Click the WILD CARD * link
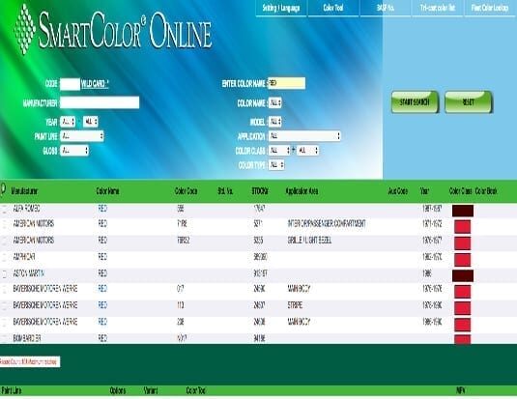Image resolution: width=517 pixels, height=399 pixels. (x=95, y=84)
